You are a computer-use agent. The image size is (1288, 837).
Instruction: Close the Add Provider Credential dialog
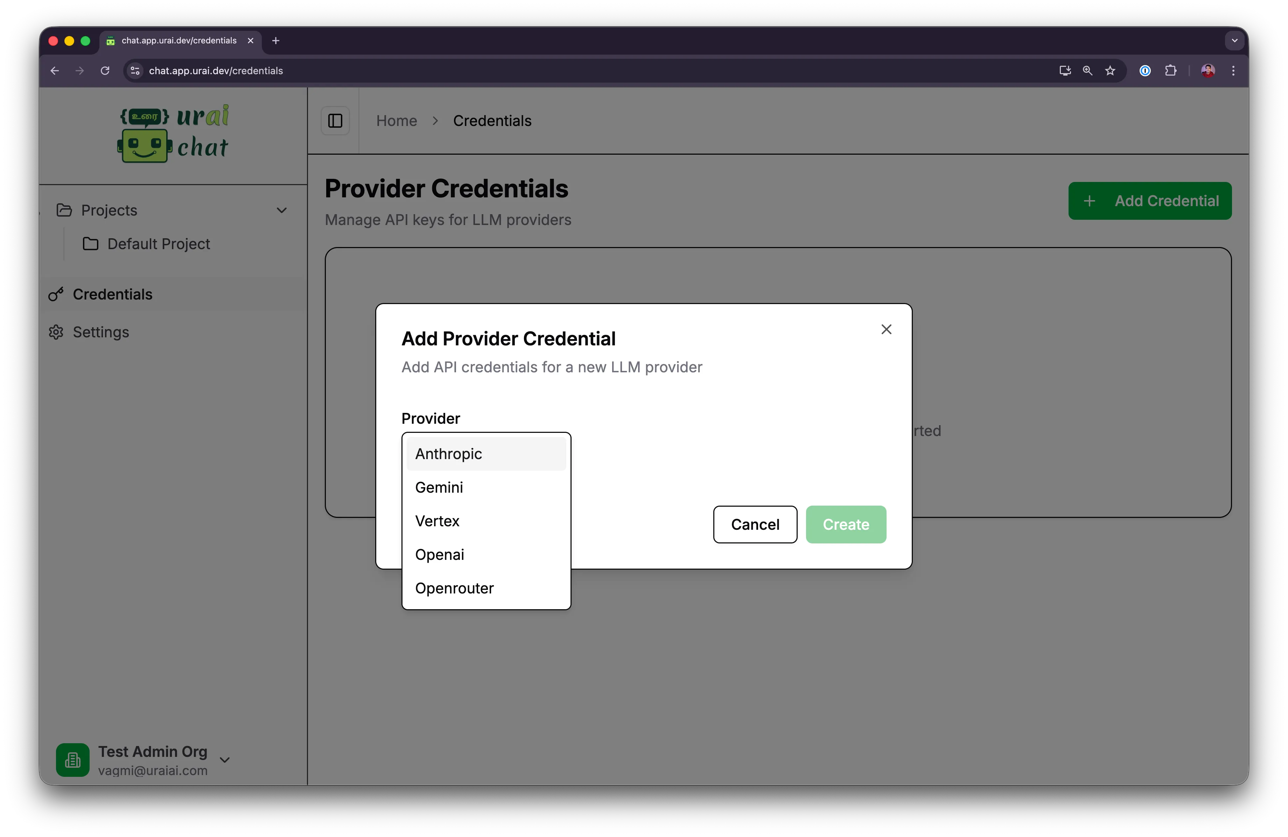886,330
